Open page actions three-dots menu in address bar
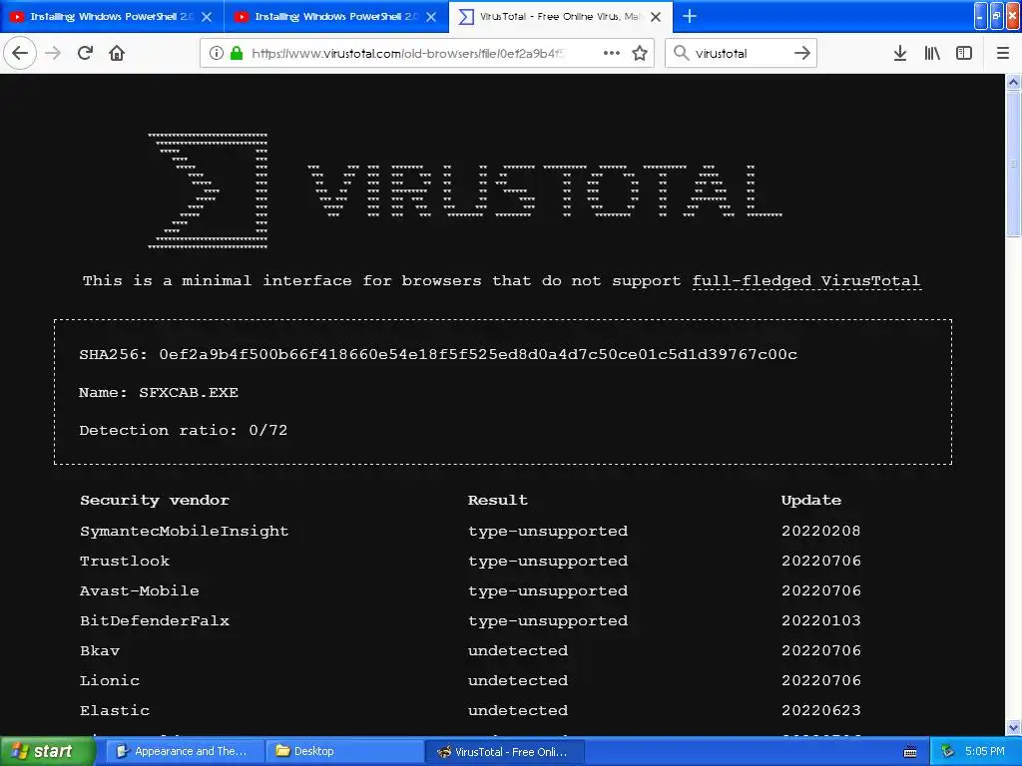The height and width of the screenshot is (766, 1022). pos(612,53)
